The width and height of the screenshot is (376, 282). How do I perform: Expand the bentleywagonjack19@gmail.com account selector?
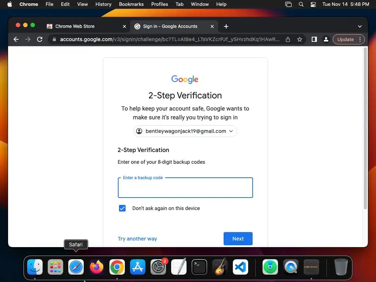tap(185, 131)
